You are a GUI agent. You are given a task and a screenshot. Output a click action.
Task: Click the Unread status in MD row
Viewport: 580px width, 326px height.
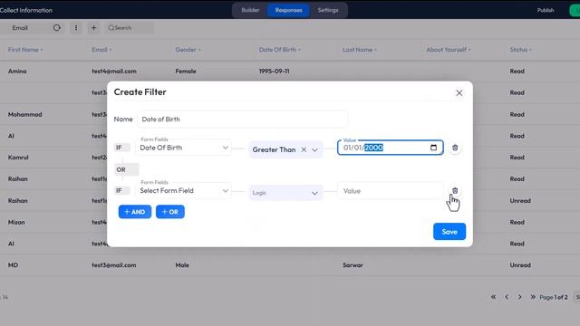pyautogui.click(x=520, y=265)
